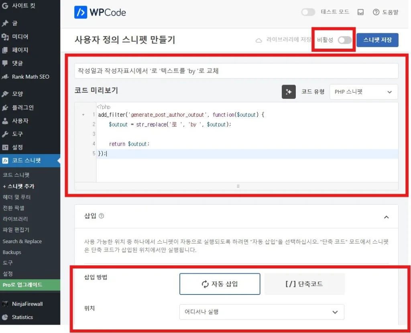411x333 pixels.
Task: Open the 위치 어디서나 실행 dropdown
Action: pyautogui.click(x=262, y=312)
